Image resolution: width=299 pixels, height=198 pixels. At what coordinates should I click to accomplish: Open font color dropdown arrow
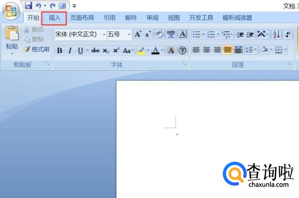[162, 50]
